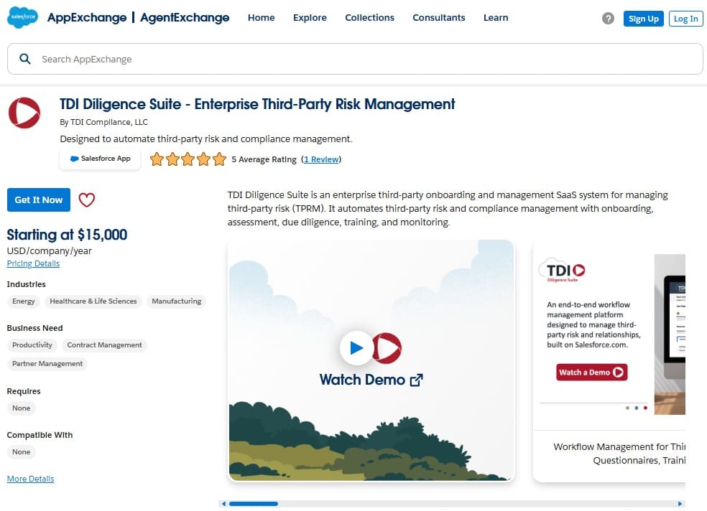
Task: Select the Healthcare & Life Sciences tag
Action: click(x=93, y=301)
